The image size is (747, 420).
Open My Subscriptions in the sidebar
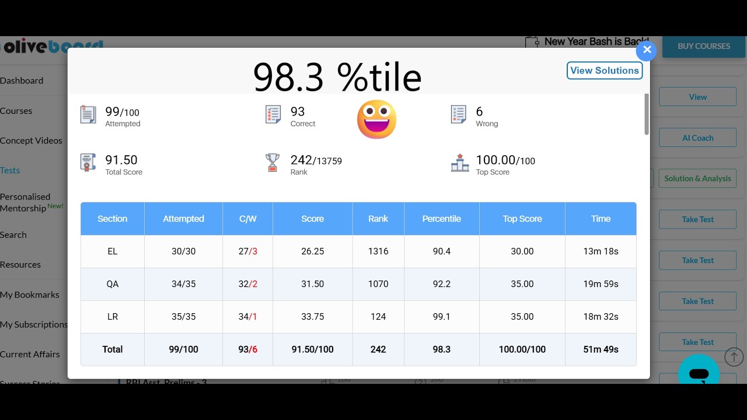tap(34, 324)
